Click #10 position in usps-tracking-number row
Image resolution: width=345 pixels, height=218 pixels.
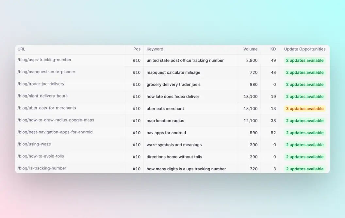(137, 61)
